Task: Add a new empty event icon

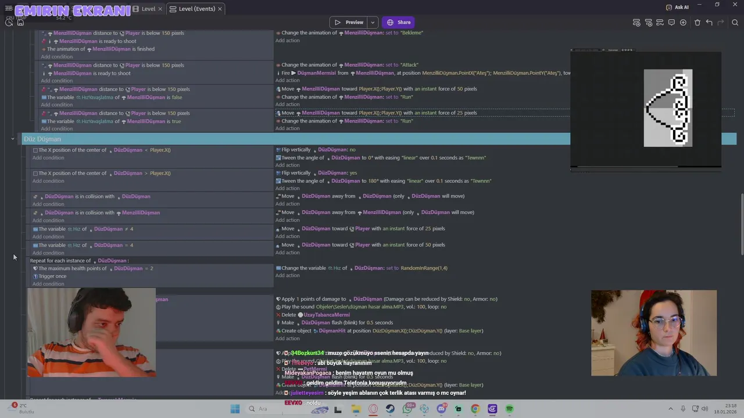Action: coord(636,23)
